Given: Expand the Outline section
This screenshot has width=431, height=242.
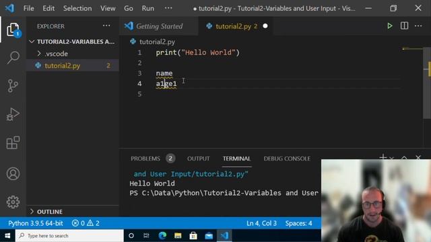Looking at the screenshot, I should pyautogui.click(x=73, y=212).
